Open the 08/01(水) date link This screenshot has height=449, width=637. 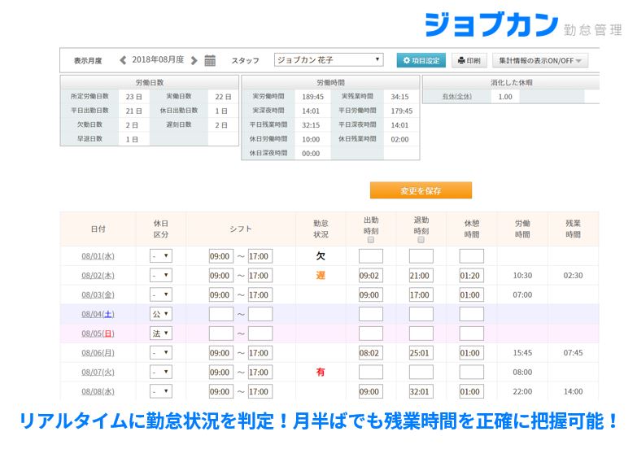(x=98, y=256)
